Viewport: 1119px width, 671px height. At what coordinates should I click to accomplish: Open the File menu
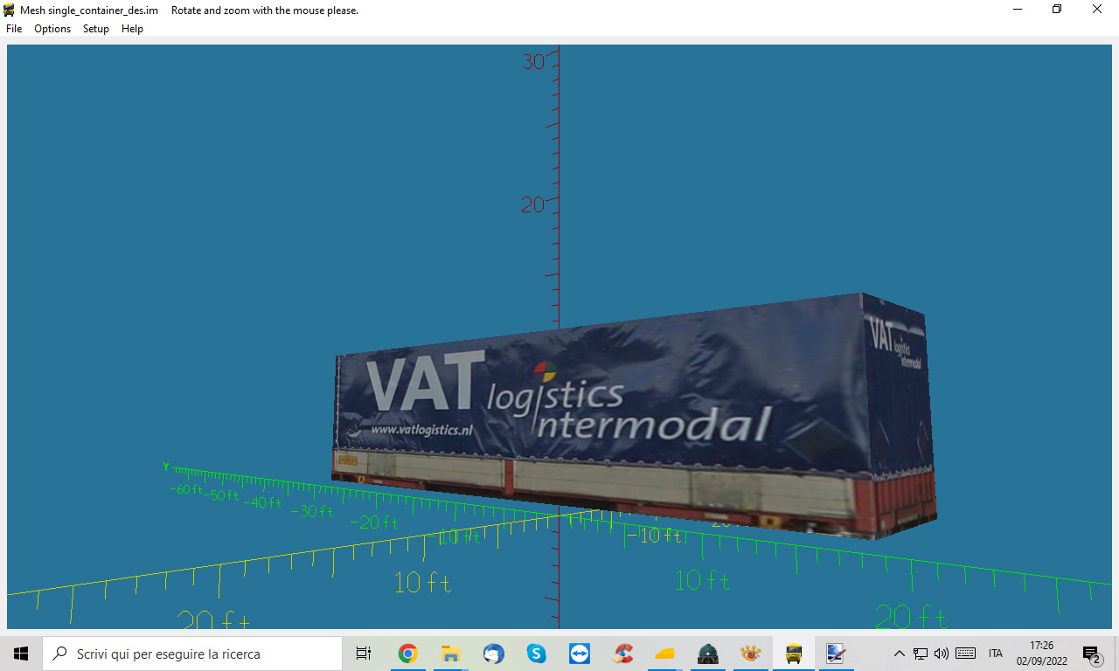pyautogui.click(x=14, y=29)
